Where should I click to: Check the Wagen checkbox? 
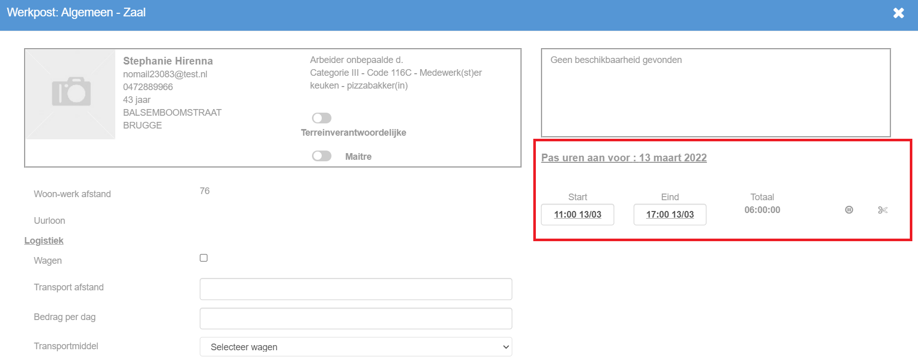tap(203, 258)
